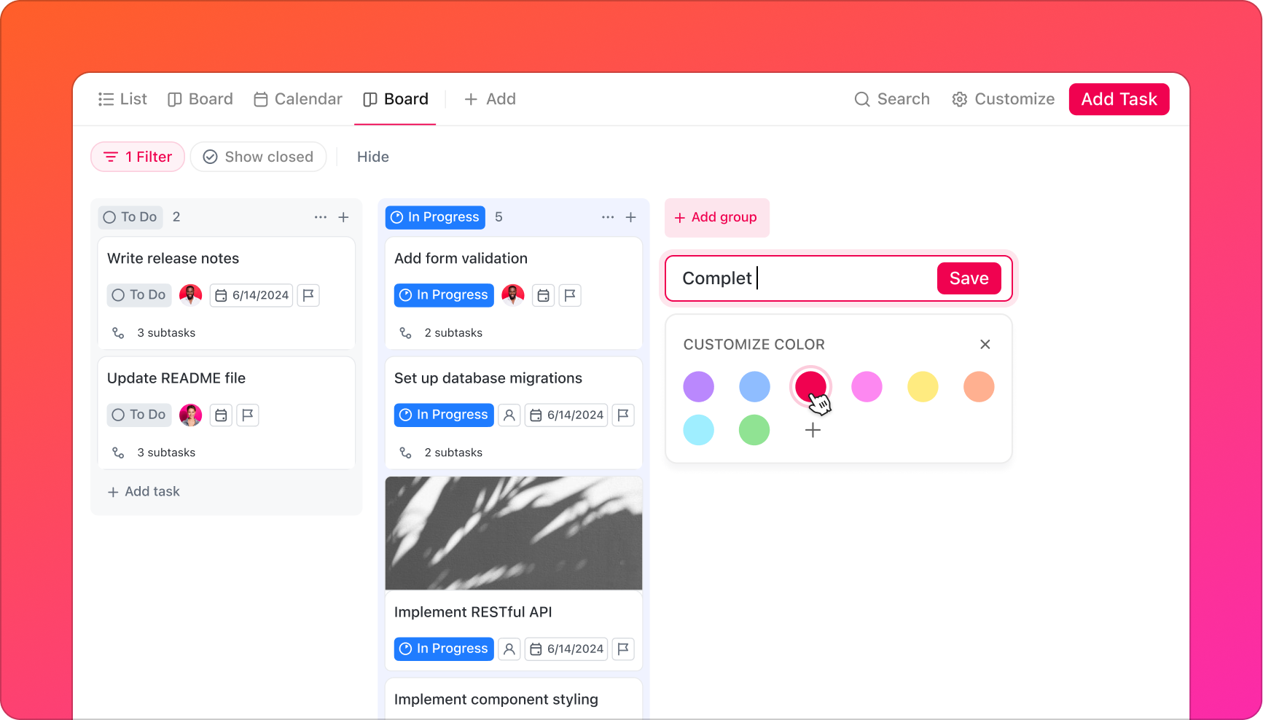Open due date 6/14/2024 on Write release notes

tap(251, 295)
